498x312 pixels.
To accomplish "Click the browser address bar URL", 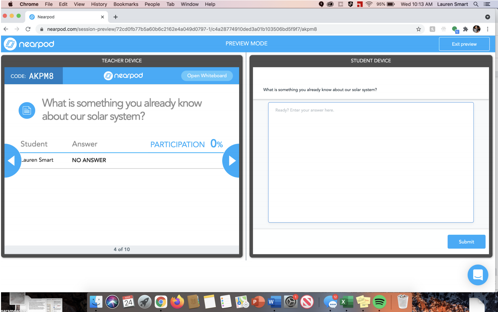I will (182, 29).
